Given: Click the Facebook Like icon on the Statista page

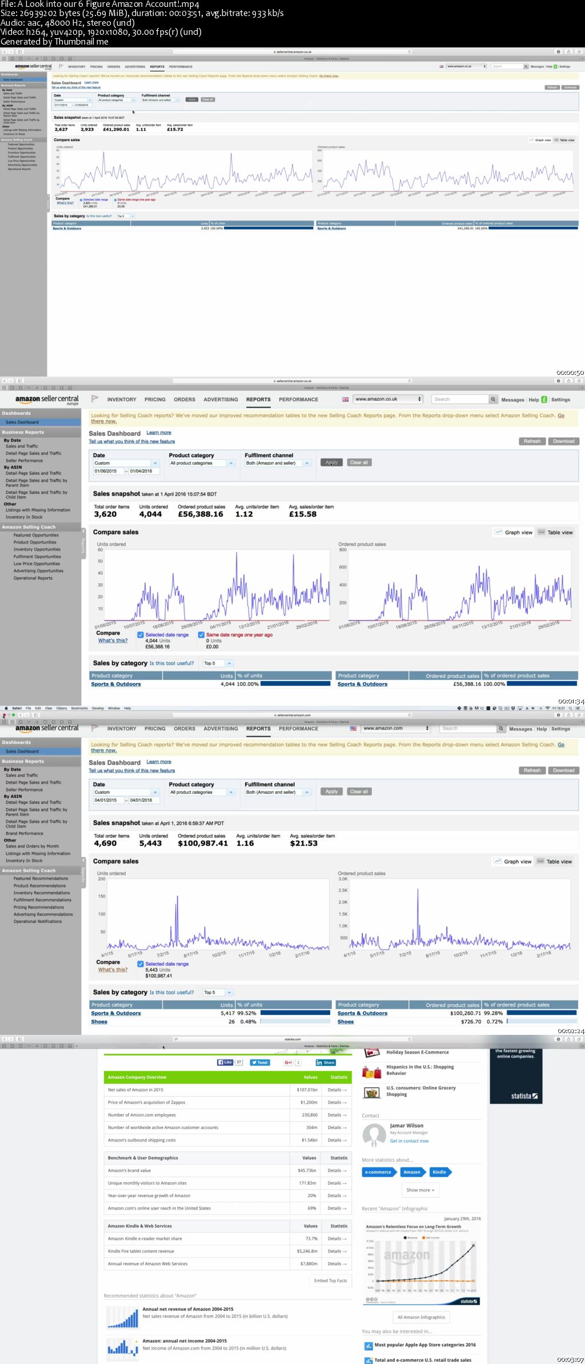Looking at the screenshot, I should pyautogui.click(x=225, y=1062).
